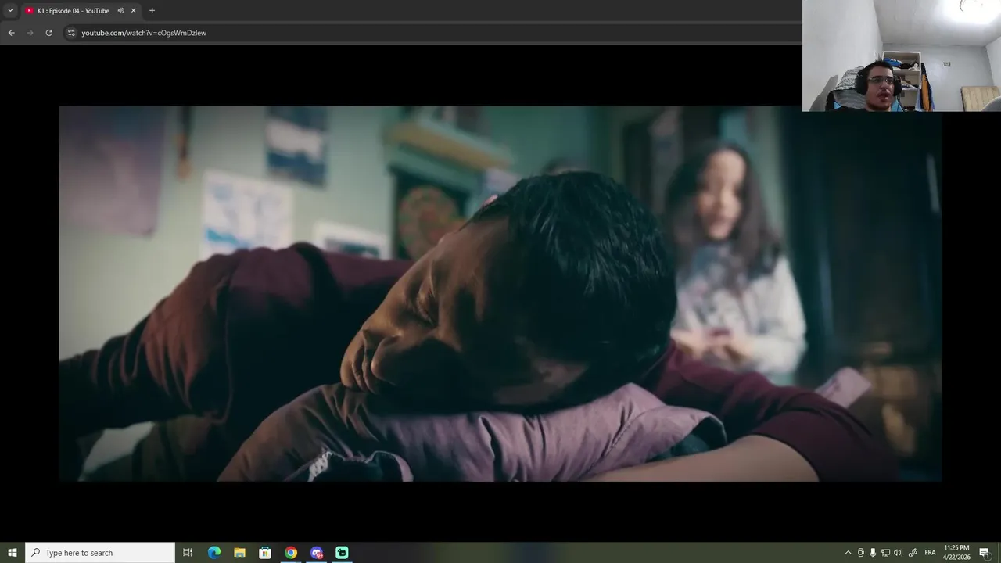The image size is (1001, 563).
Task: Click the link-shaped tray icon
Action: pyautogui.click(x=913, y=553)
